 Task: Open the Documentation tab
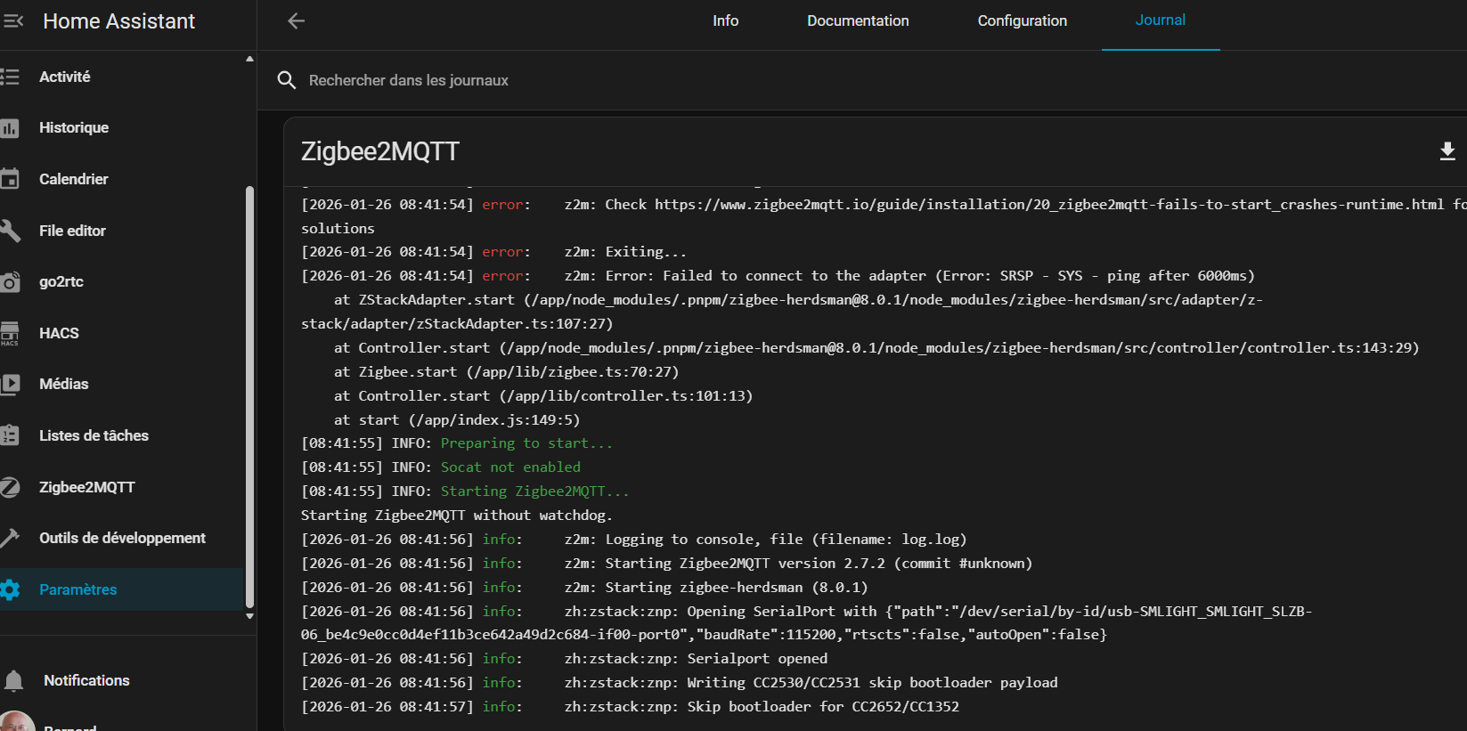click(x=858, y=20)
